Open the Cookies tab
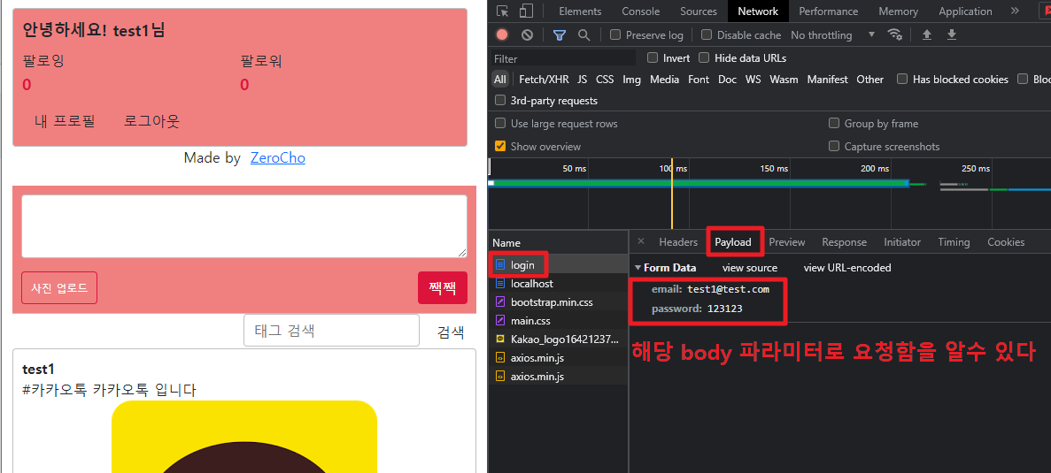1051x473 pixels. pyautogui.click(x=1006, y=242)
